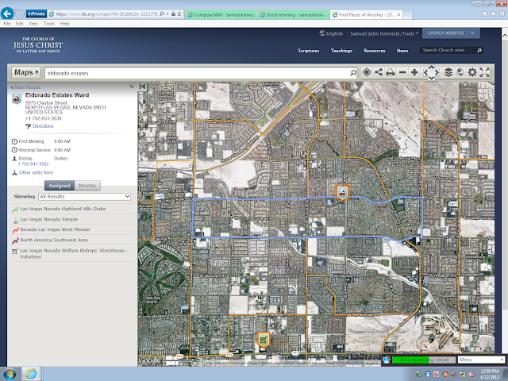Open the map layers icon
508x381 pixels.
(x=448, y=72)
